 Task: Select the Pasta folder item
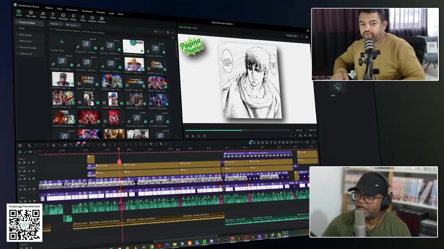pos(22,28)
